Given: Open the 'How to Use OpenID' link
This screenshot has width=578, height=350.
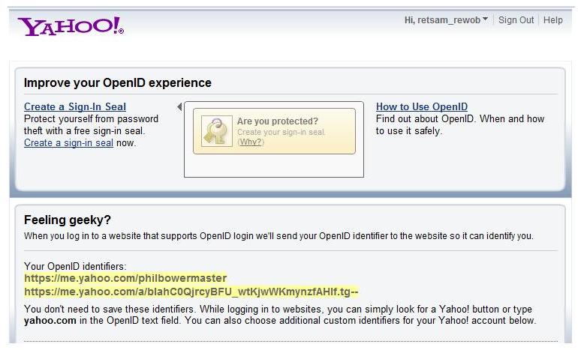Looking at the screenshot, I should click(422, 106).
